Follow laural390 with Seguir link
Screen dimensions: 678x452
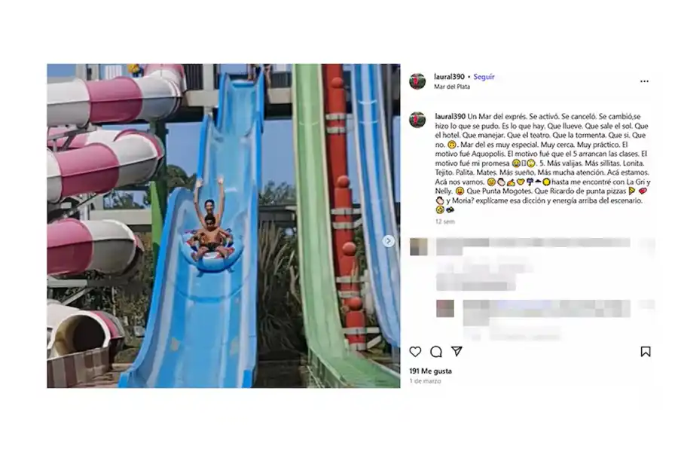(x=484, y=77)
